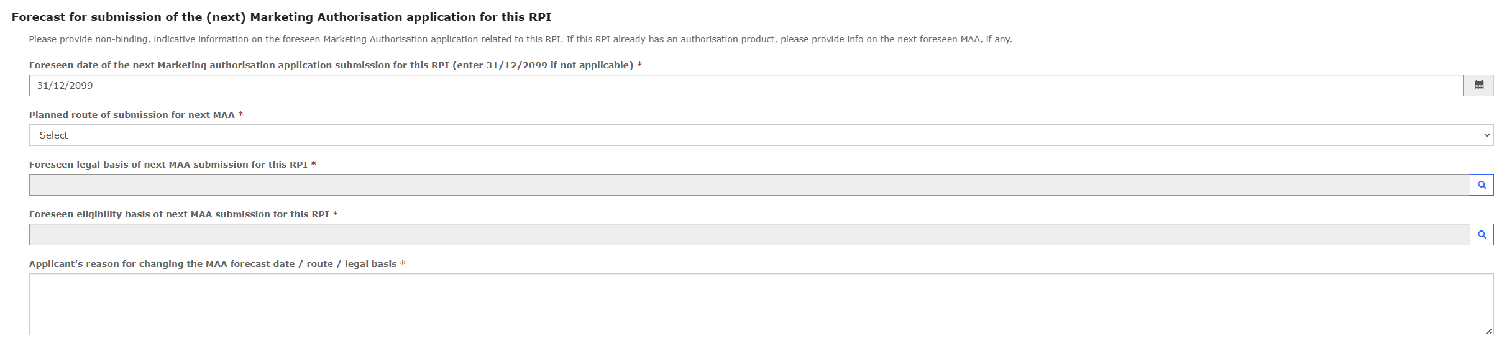This screenshot has height=346, width=1507.
Task: Click the chevron arrow of the route dropdown
Action: coord(1486,135)
